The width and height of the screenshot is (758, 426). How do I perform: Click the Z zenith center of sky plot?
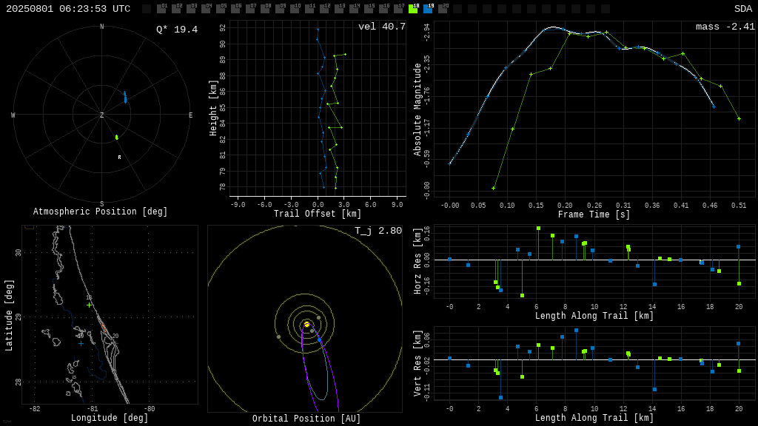coord(101,115)
